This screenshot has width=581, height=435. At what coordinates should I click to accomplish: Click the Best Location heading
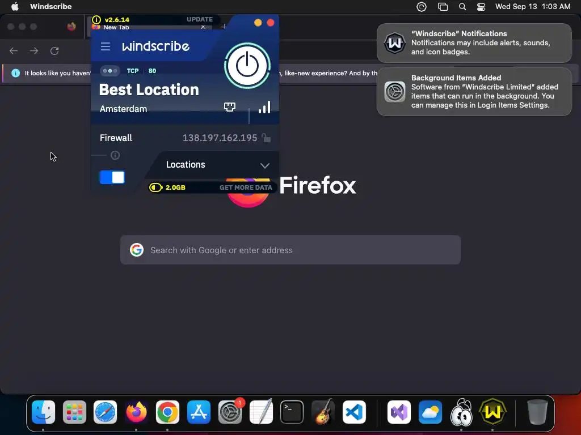tap(149, 90)
